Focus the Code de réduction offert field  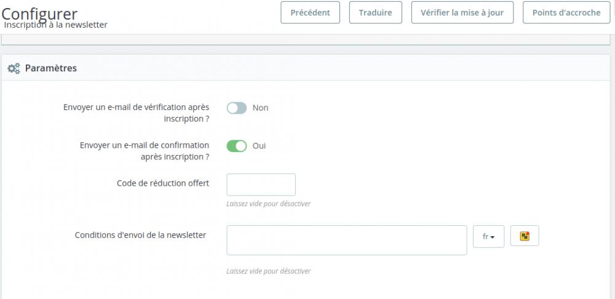[x=261, y=185]
